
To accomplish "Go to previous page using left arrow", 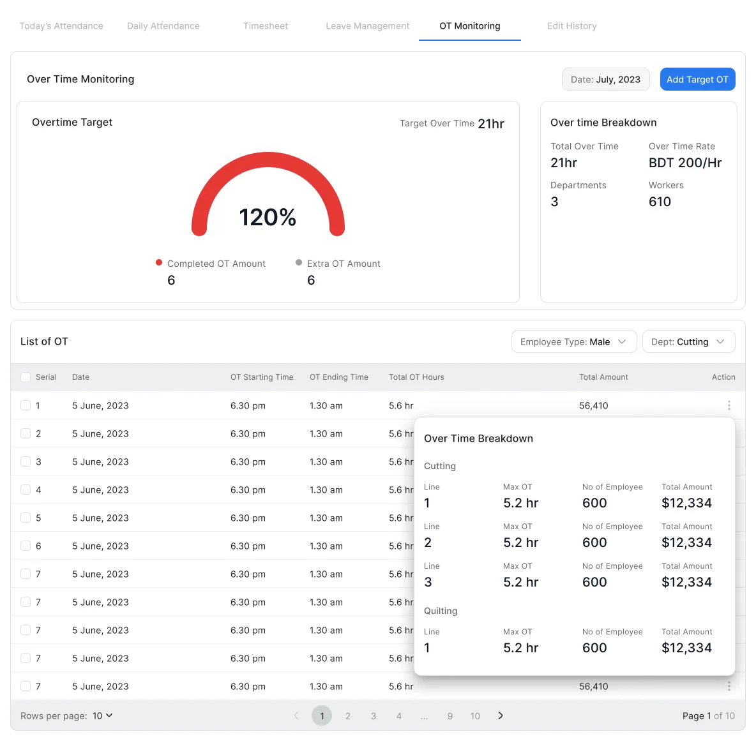I will pyautogui.click(x=296, y=715).
